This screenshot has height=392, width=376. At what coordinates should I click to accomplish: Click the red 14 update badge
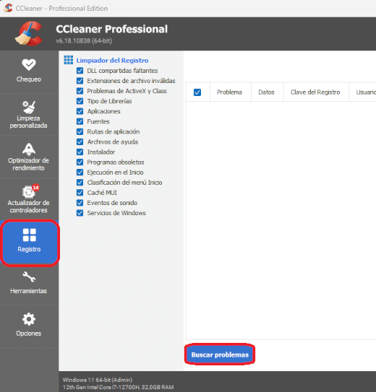[36, 188]
